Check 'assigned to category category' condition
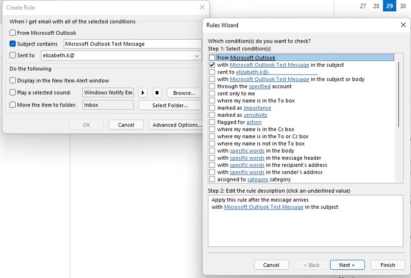 (x=212, y=179)
